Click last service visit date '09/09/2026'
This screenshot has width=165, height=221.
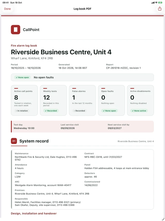68,128
